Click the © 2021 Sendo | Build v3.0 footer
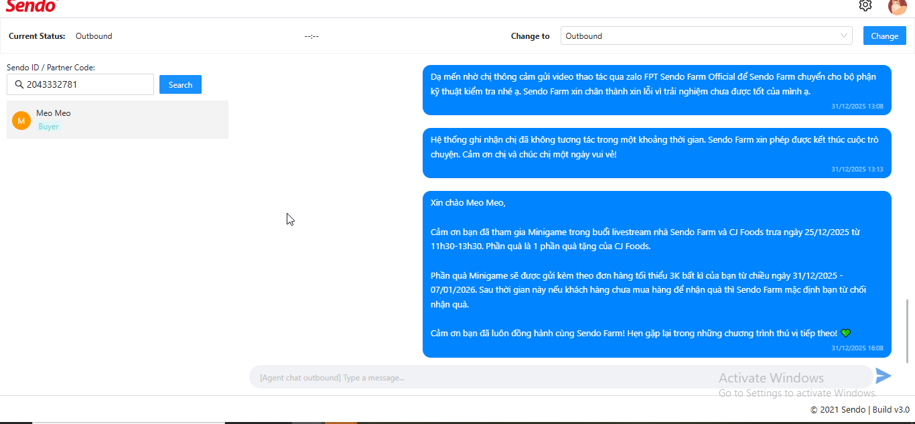Viewport: 915px width, 424px height. 860,410
